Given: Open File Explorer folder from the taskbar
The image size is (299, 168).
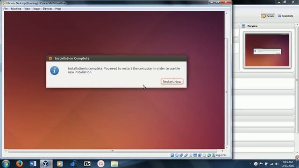Looking at the screenshot, I should tap(114, 164).
